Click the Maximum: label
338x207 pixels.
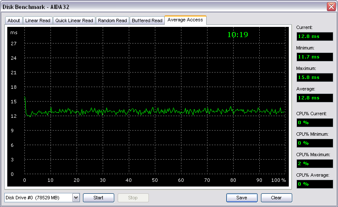pyautogui.click(x=306, y=68)
